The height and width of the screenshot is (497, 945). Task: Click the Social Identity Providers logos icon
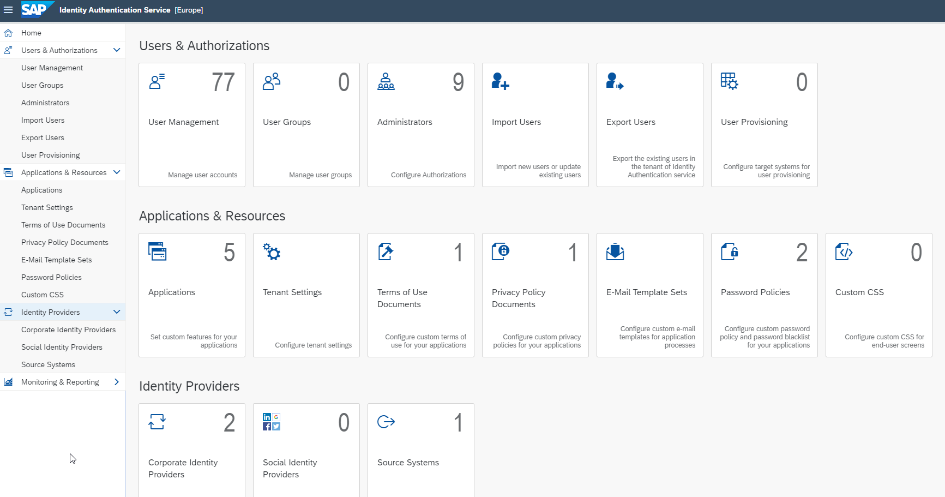coord(272,422)
